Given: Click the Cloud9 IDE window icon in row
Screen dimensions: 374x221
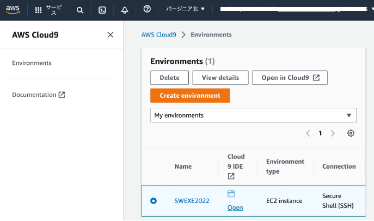Looking at the screenshot, I should tap(231, 194).
